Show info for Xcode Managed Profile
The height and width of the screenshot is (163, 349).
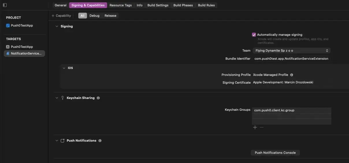click(292, 75)
